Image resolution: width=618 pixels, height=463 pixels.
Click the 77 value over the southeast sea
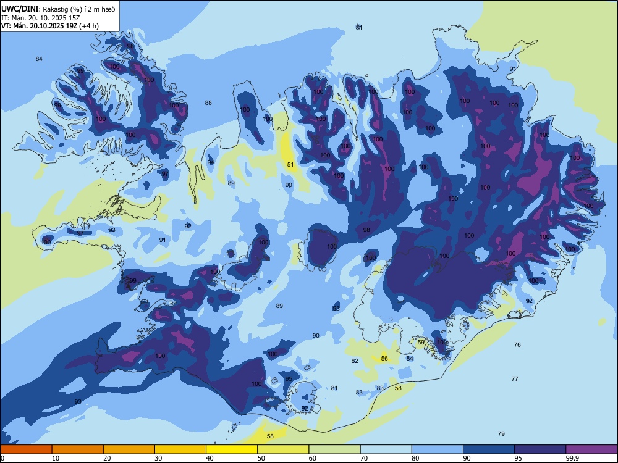[x=515, y=379]
